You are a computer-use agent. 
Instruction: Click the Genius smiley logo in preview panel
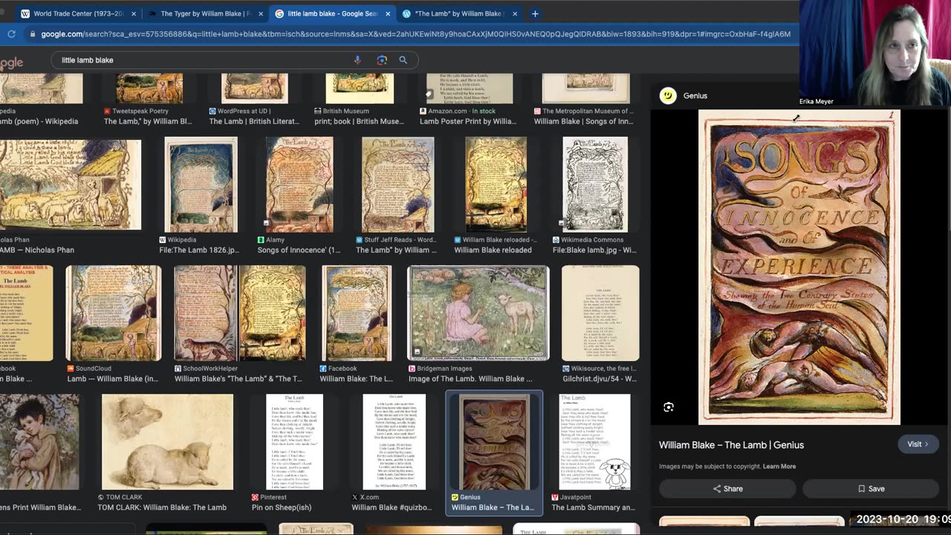coord(668,96)
